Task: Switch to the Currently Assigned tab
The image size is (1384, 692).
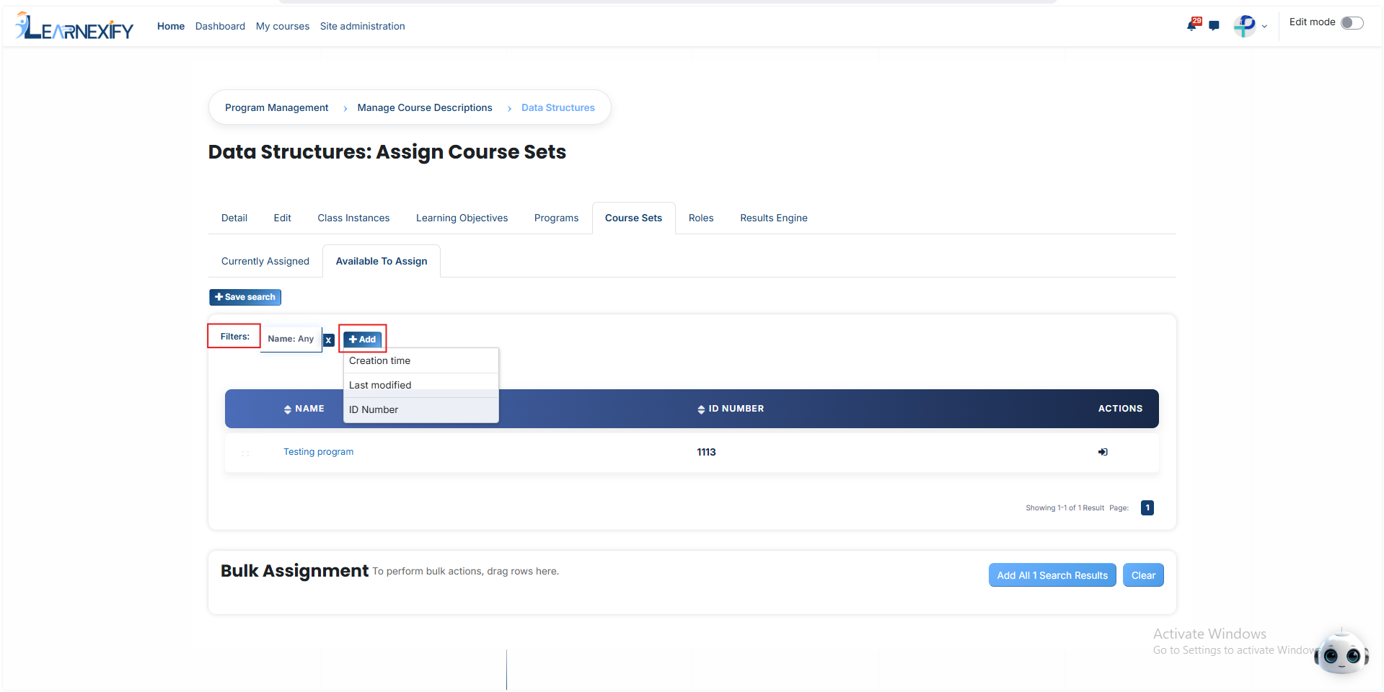Action: point(265,261)
